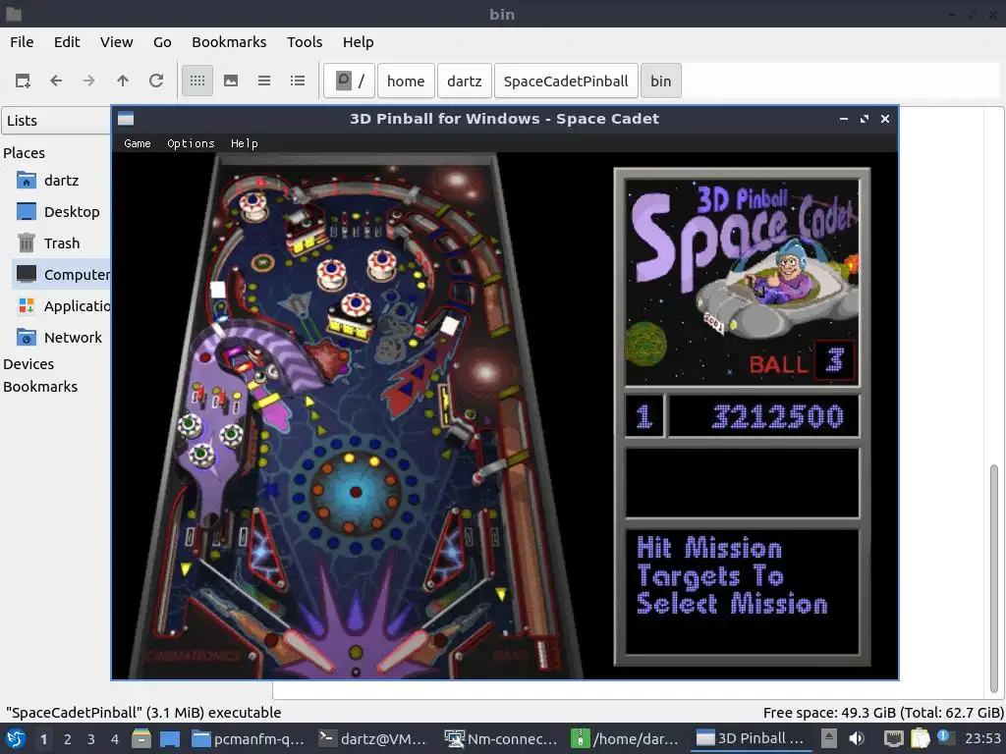Click the show desktop taskbar icon
The width and height of the screenshot is (1006, 754).
coord(169,738)
